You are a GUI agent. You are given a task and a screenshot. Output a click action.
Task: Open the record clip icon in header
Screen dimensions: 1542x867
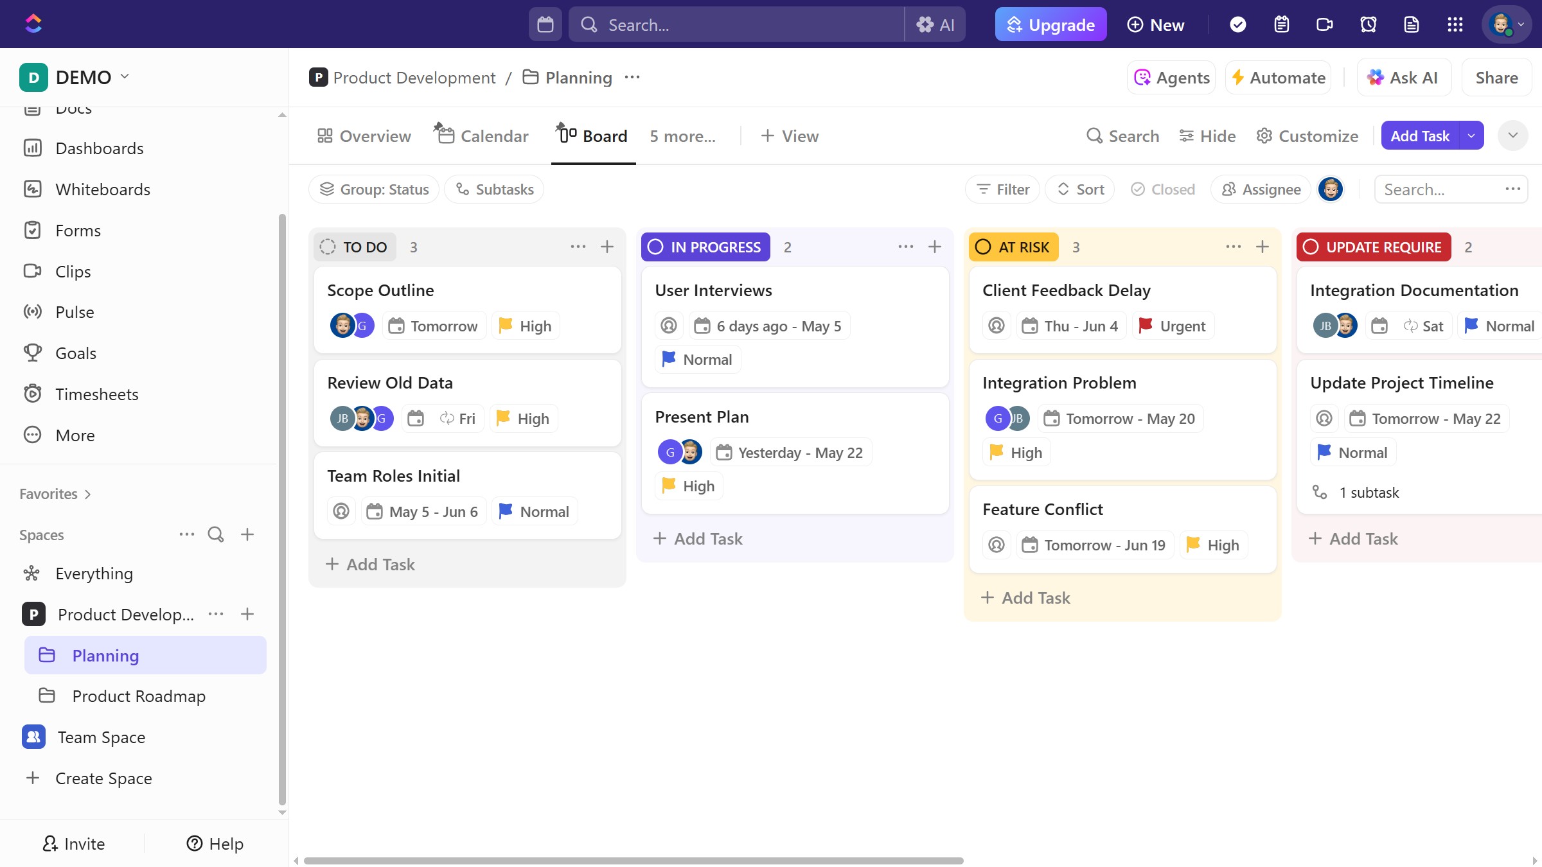point(1324,24)
